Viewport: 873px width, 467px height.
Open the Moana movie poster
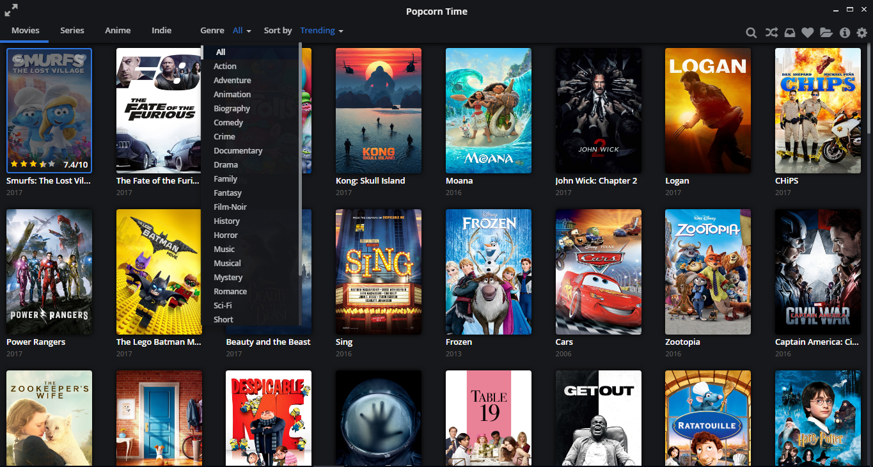tap(489, 111)
